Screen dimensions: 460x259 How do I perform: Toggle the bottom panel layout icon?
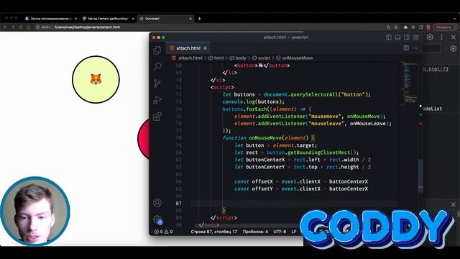(x=397, y=37)
